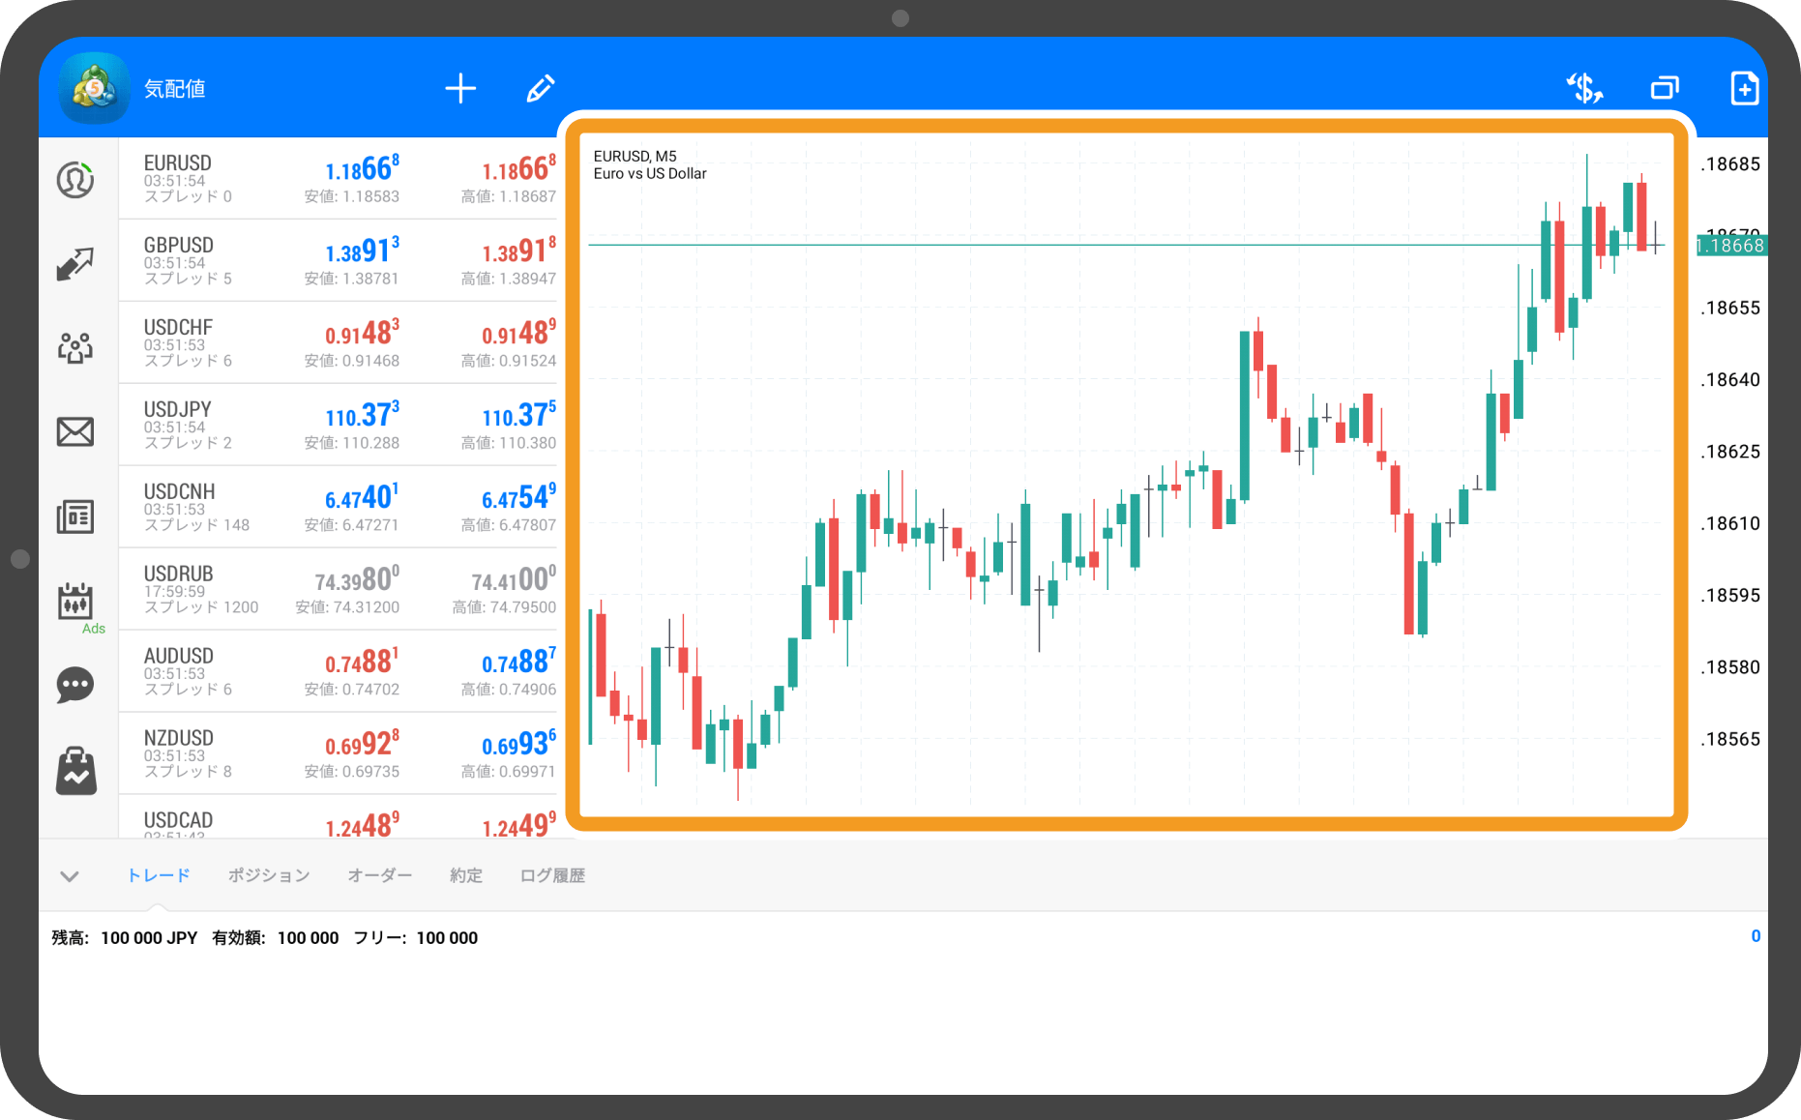
Task: Click the 気配値 header title
Action: click(x=175, y=89)
